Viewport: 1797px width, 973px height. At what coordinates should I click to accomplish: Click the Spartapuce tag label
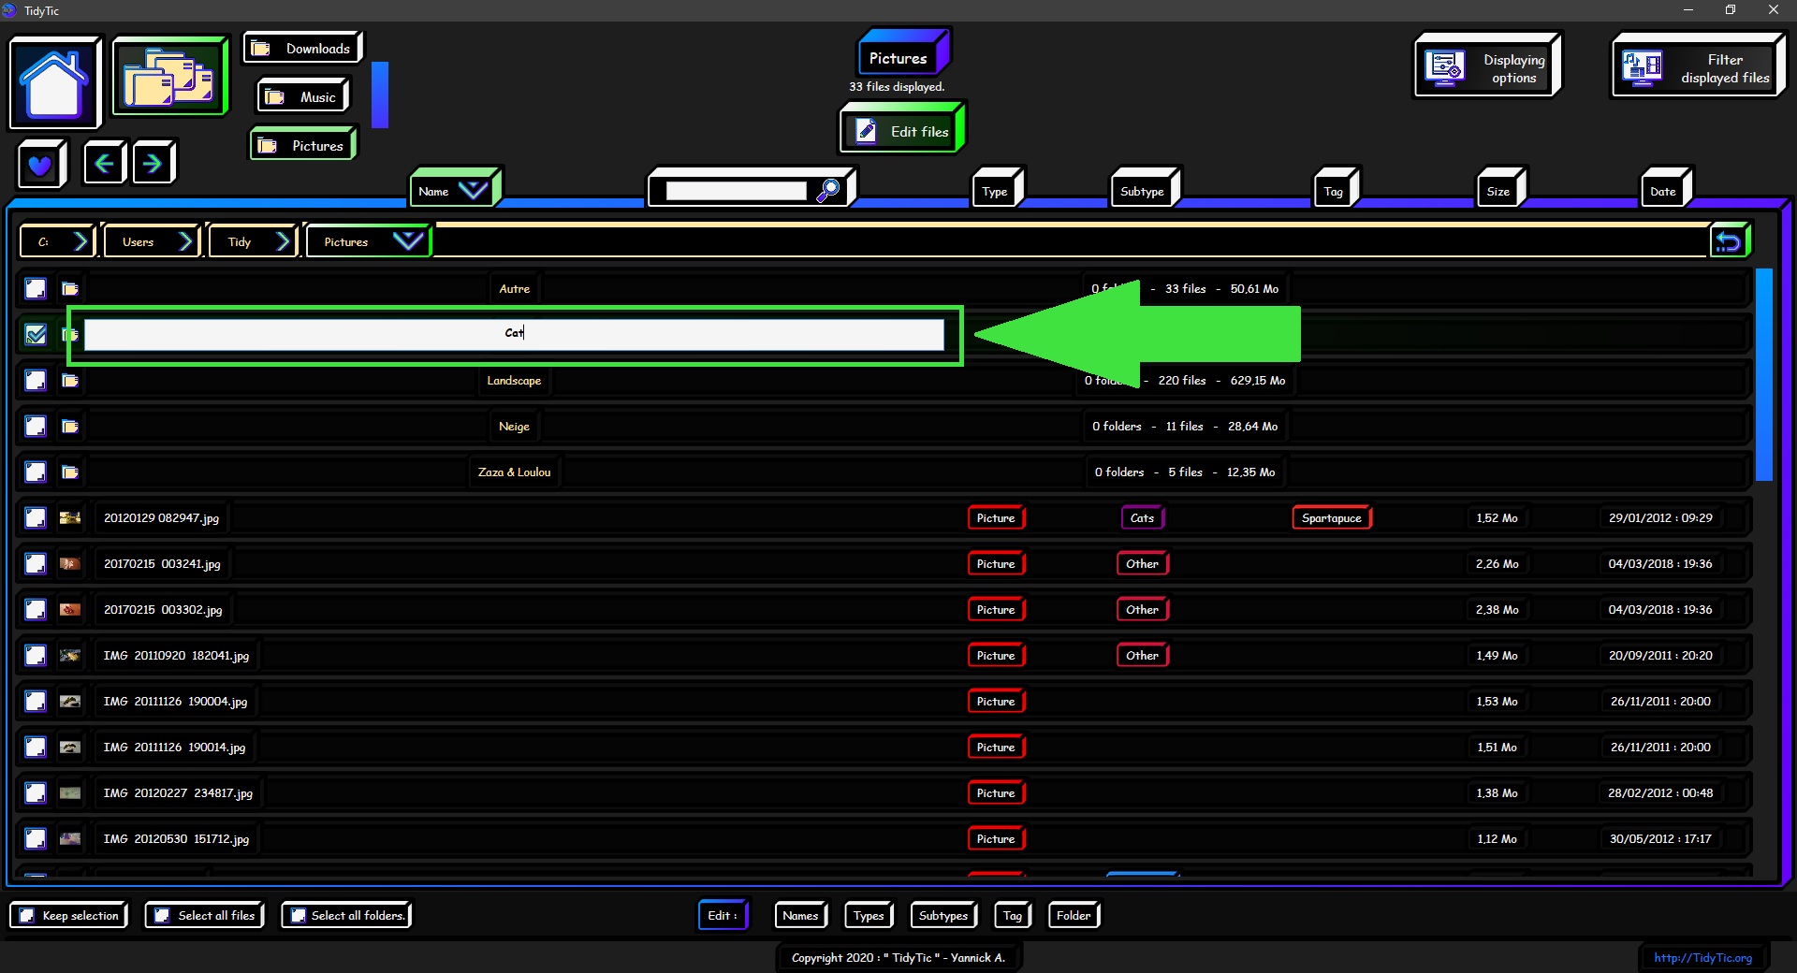1332,517
